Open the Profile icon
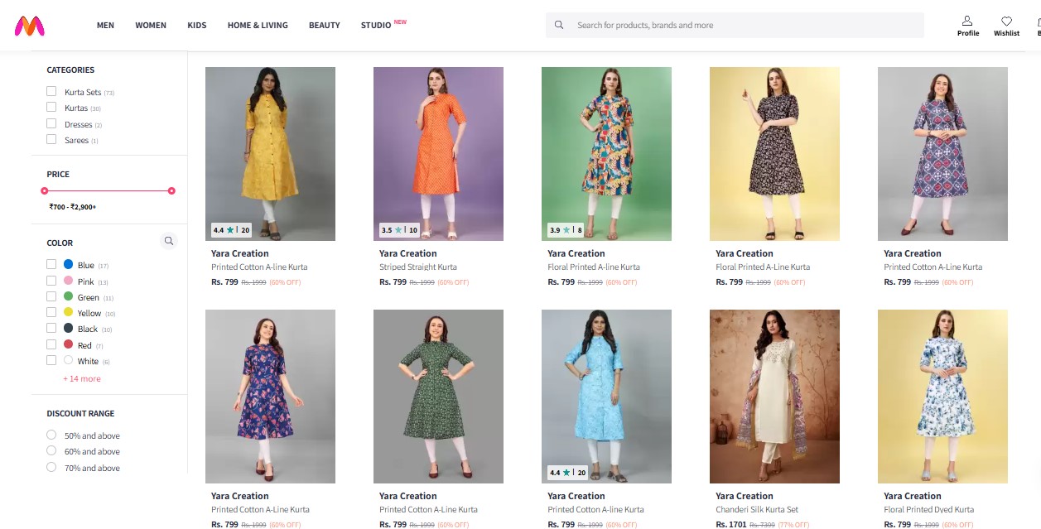The image size is (1041, 529). coord(967,21)
